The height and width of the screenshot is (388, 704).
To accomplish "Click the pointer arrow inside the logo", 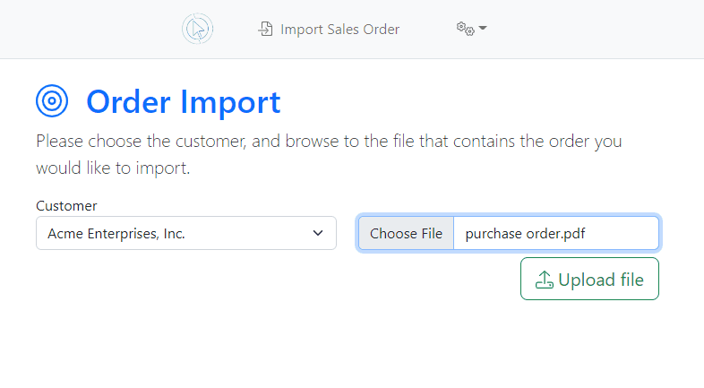I will click(198, 30).
